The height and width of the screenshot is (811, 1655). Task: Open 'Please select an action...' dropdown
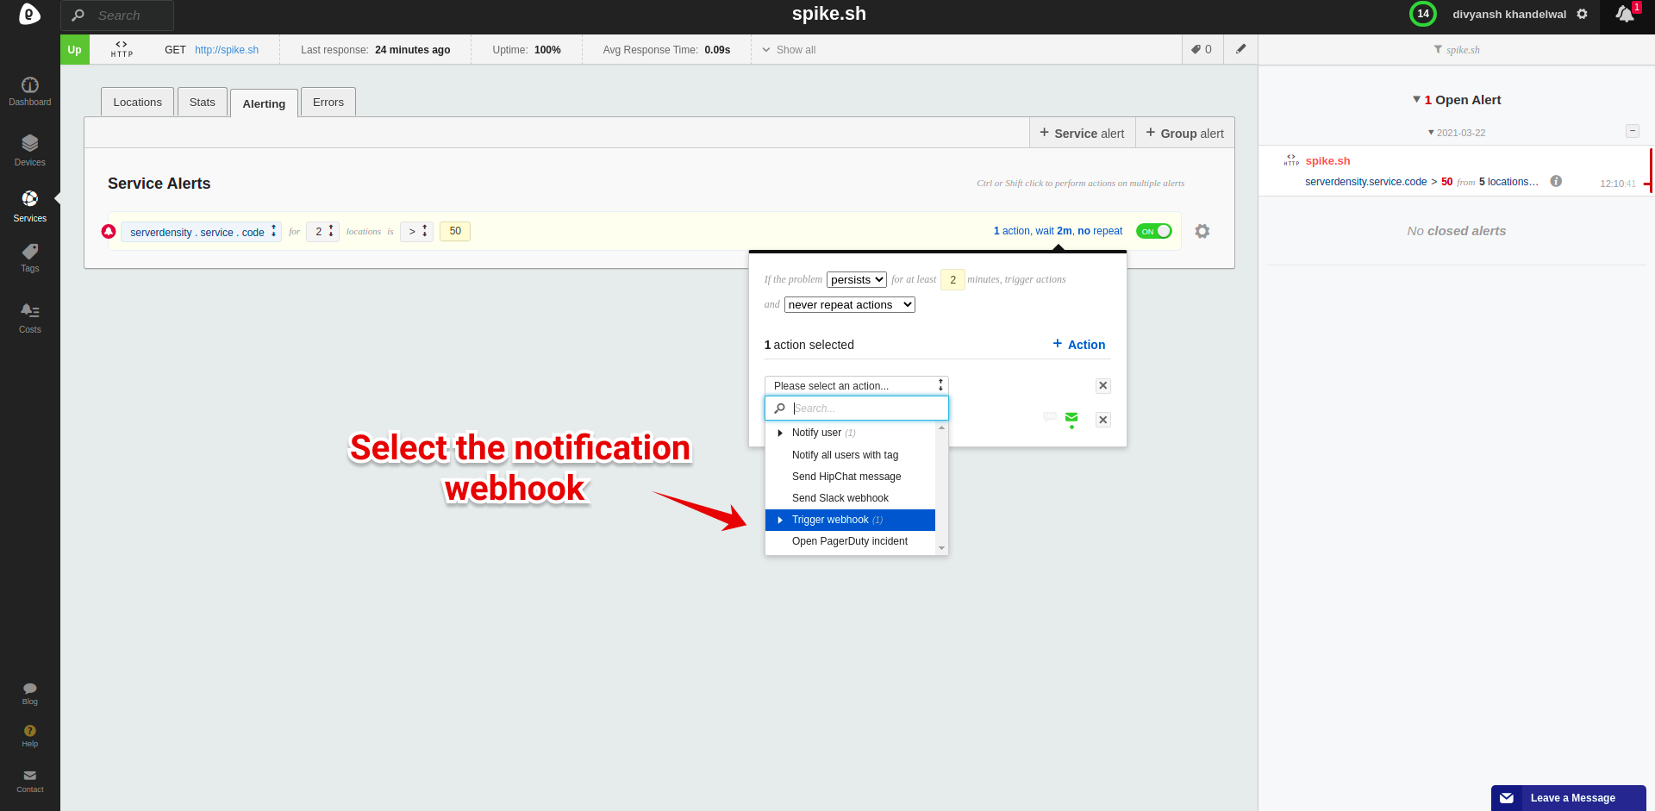coord(857,385)
